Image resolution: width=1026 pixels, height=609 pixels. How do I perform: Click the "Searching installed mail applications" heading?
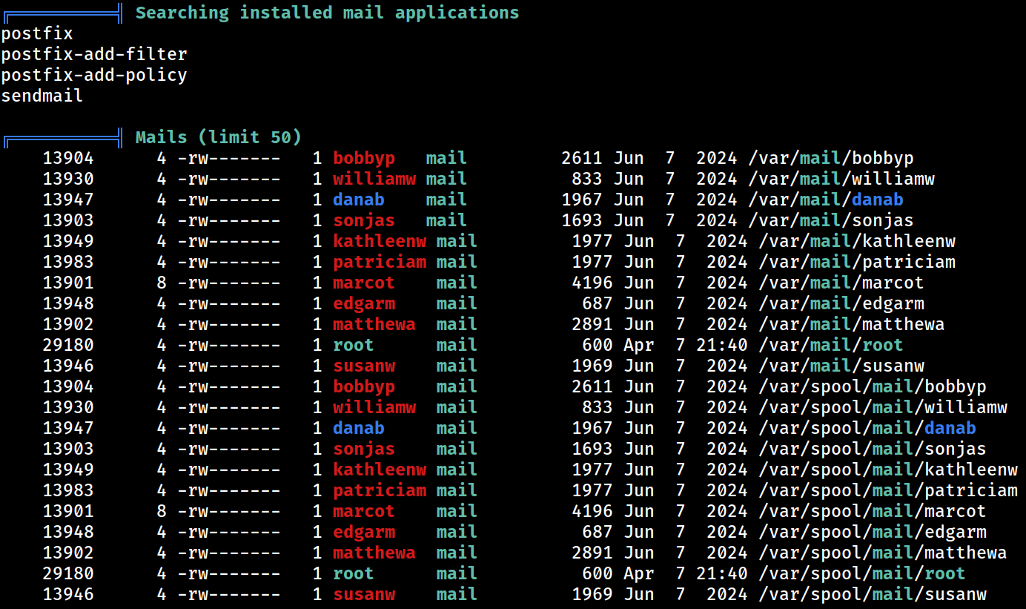327,13
